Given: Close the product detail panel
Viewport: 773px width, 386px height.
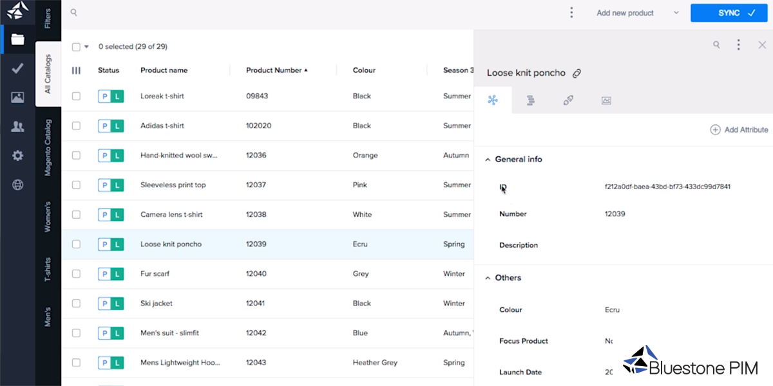Looking at the screenshot, I should tap(762, 45).
